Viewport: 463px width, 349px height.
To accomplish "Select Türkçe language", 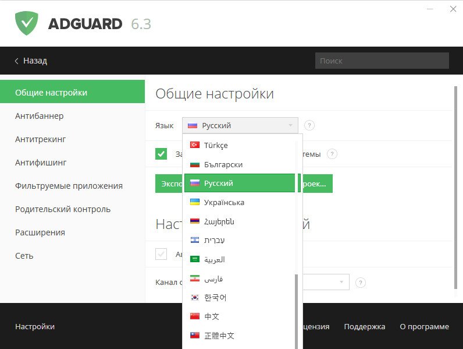I will pyautogui.click(x=240, y=145).
